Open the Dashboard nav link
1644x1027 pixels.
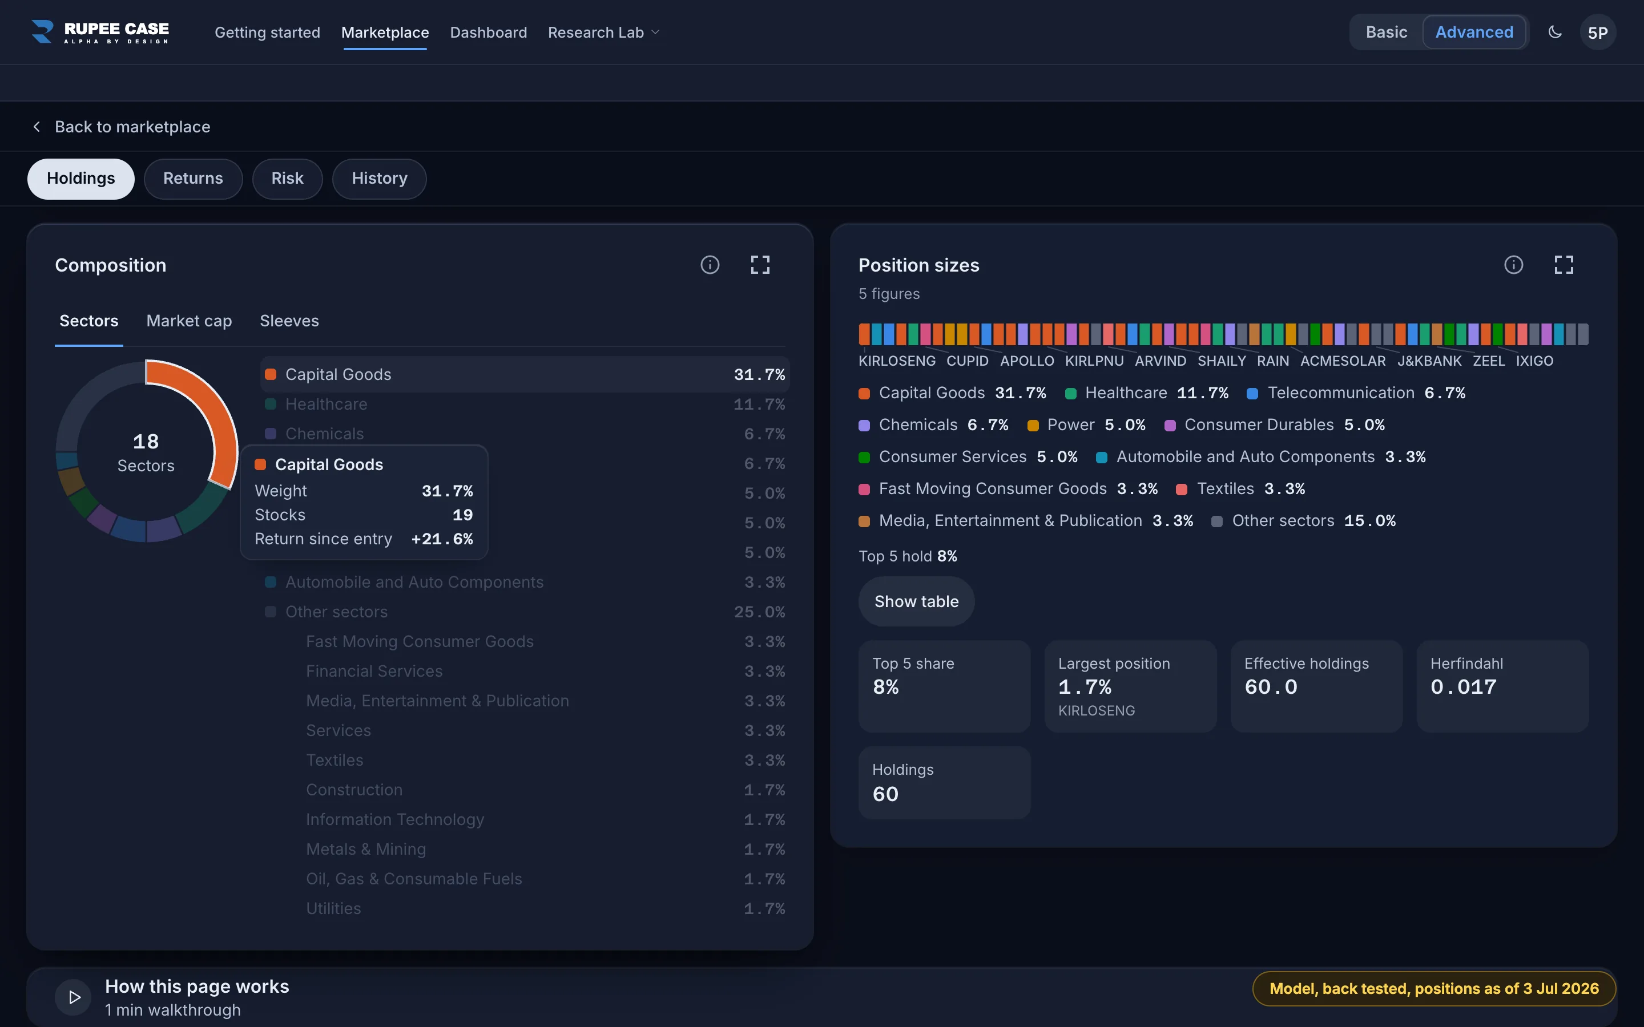(x=489, y=33)
